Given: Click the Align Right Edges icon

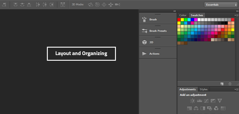Looking at the screenshot, I should coord(4,4).
